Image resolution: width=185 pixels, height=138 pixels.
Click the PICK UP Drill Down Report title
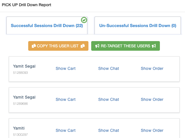tap(27, 5)
